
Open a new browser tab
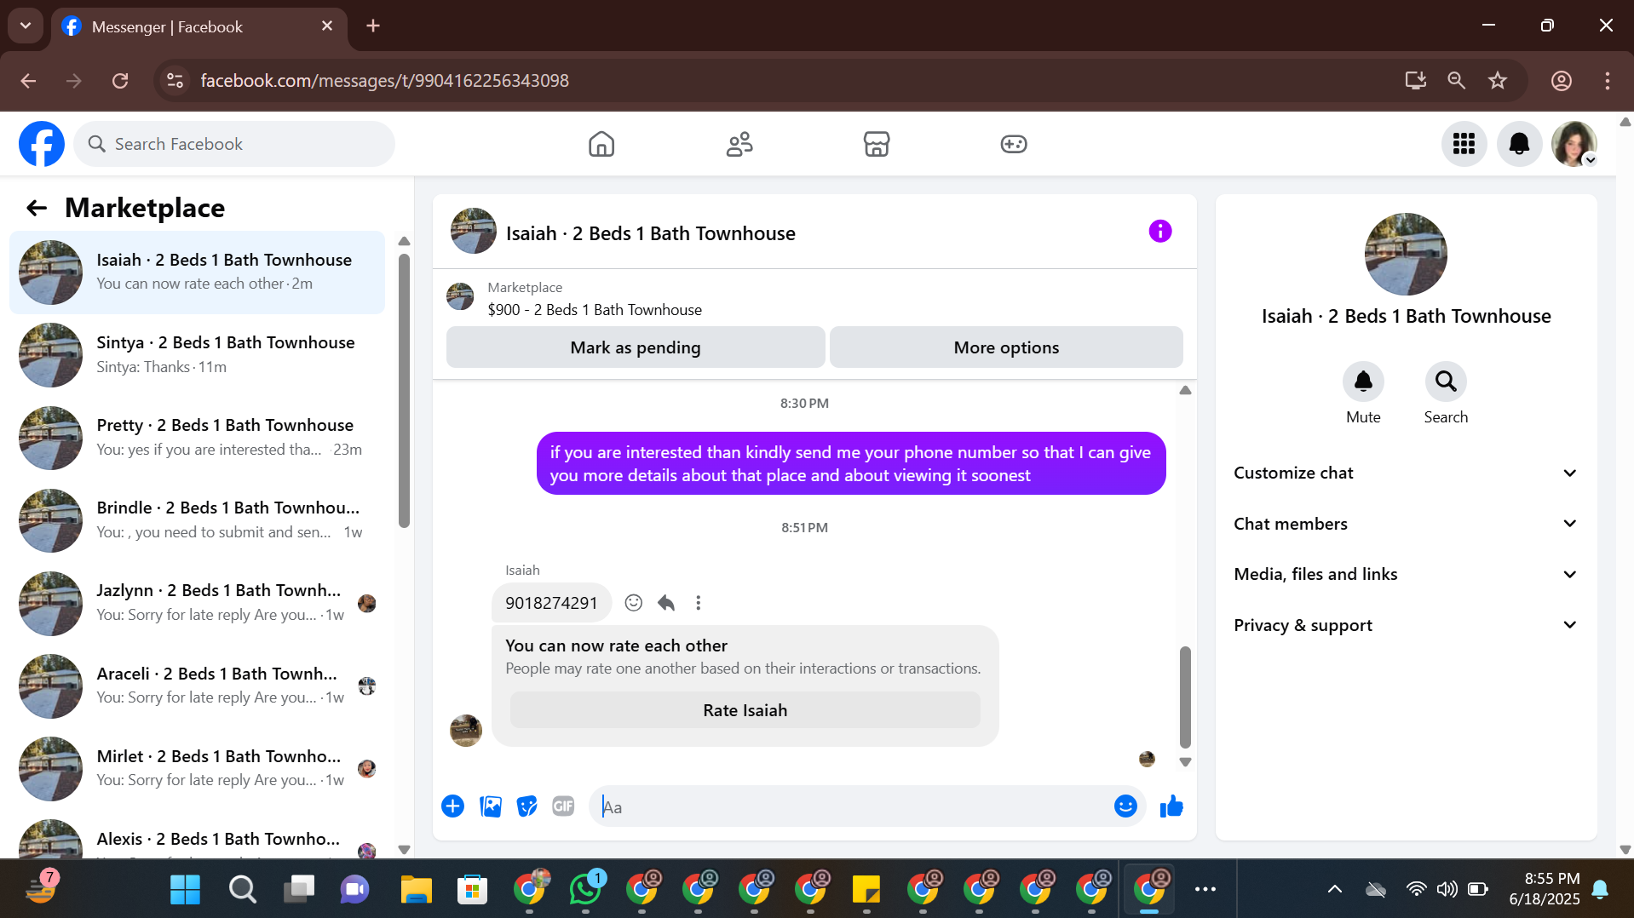(373, 26)
